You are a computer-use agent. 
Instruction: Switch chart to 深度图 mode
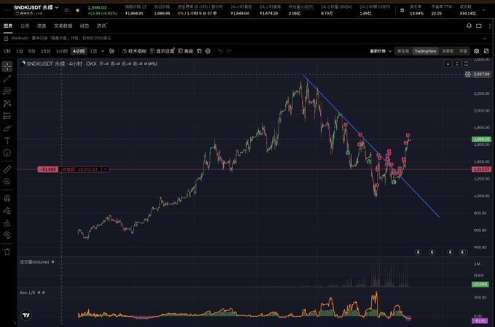(x=448, y=51)
